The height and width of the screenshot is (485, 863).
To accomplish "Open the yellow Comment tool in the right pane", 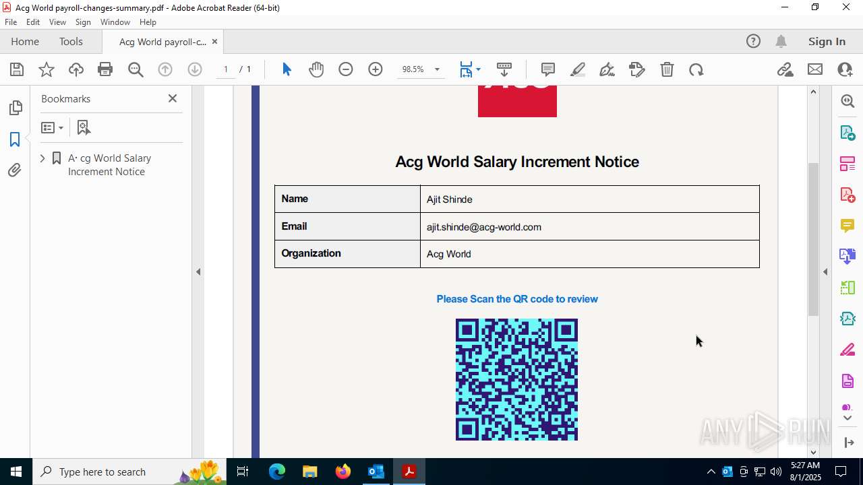I will point(847,226).
